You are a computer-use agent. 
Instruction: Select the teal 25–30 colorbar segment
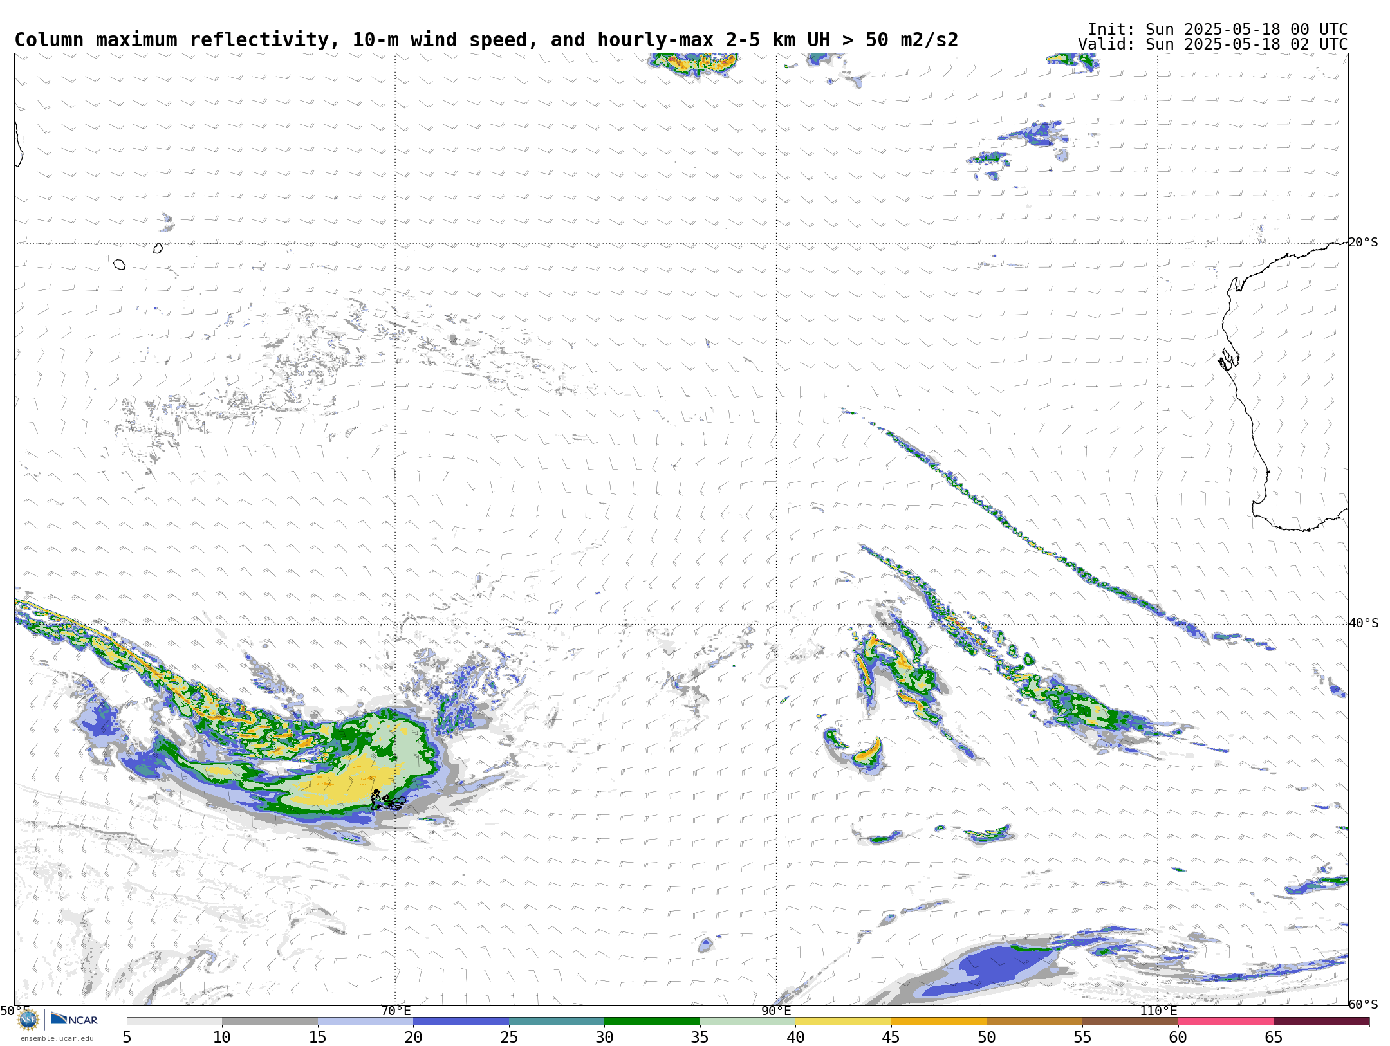[x=557, y=1022]
